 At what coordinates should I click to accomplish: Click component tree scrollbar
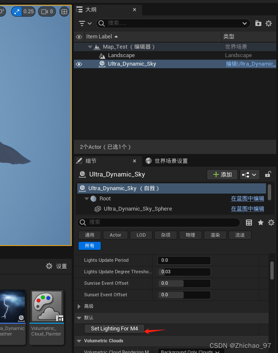coord(269,192)
